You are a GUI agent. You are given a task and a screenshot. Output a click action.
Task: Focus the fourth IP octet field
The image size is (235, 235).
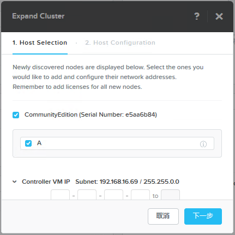point(140,195)
